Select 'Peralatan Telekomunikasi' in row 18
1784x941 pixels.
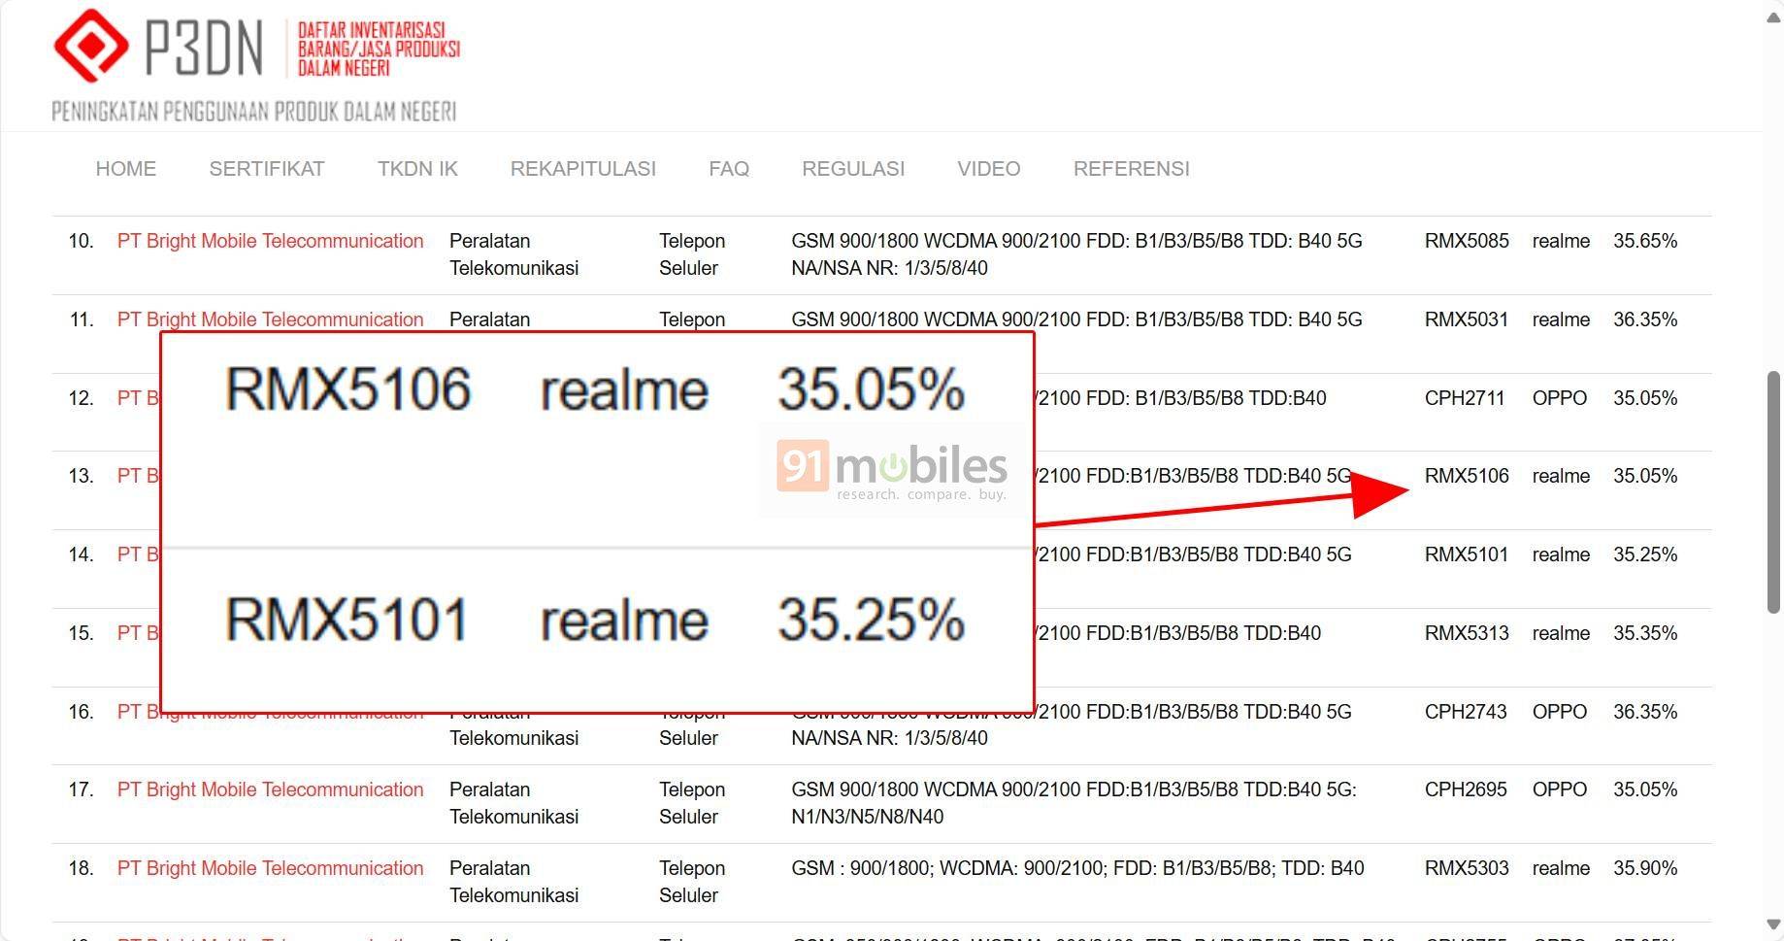coord(513,882)
